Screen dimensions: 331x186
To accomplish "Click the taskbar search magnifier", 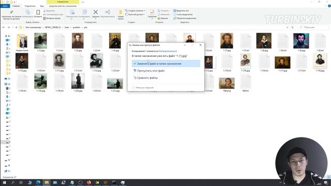I will (12, 182).
